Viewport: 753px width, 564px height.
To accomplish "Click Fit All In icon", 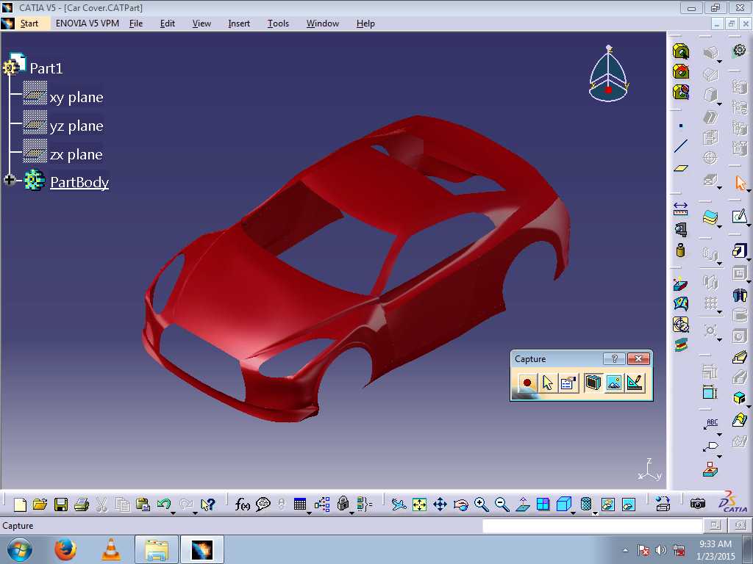I will pos(419,505).
